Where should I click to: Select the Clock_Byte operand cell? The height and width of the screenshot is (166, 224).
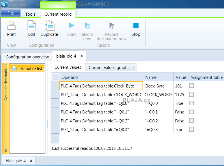coord(101,86)
